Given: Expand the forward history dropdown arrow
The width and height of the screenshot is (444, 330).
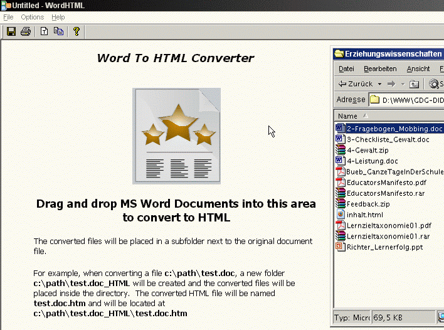Looking at the screenshot, I should point(401,84).
